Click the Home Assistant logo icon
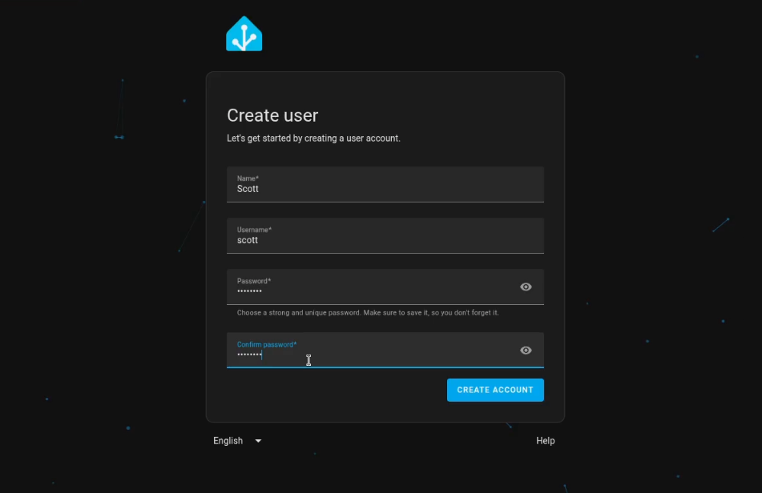This screenshot has width=762, height=493. pyautogui.click(x=244, y=34)
